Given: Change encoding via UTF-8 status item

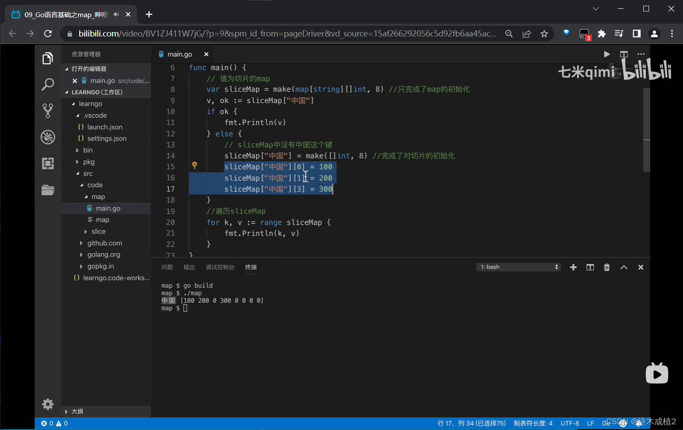Looking at the screenshot, I should [570, 423].
